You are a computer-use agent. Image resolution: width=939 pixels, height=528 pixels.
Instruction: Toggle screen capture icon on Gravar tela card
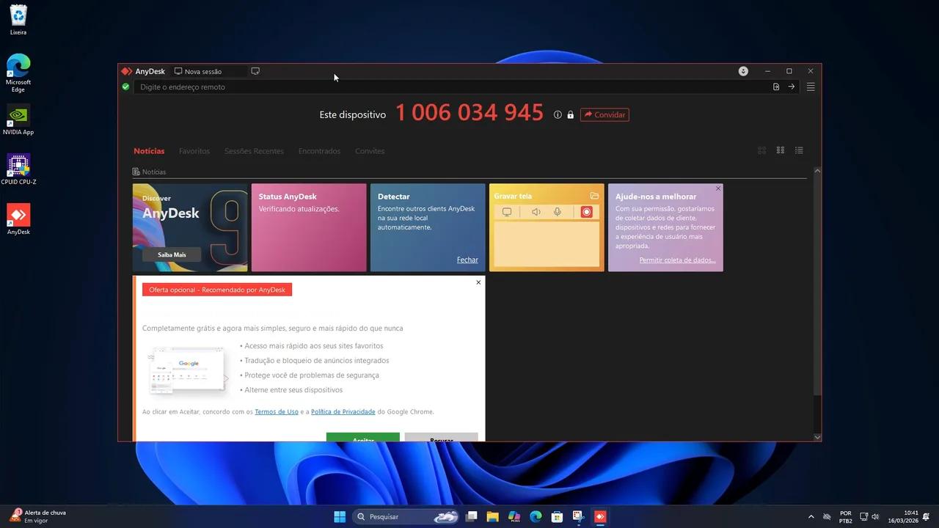click(506, 212)
